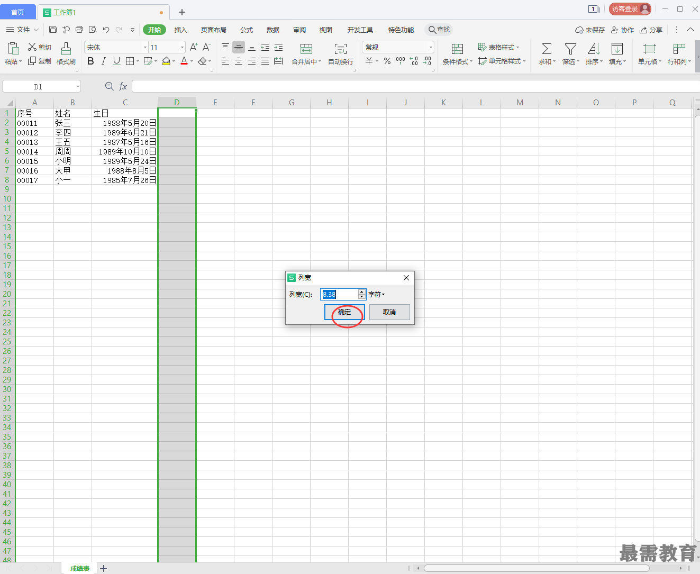This screenshot has height=574, width=700.
Task: Redo the last undone action
Action: pos(119,30)
